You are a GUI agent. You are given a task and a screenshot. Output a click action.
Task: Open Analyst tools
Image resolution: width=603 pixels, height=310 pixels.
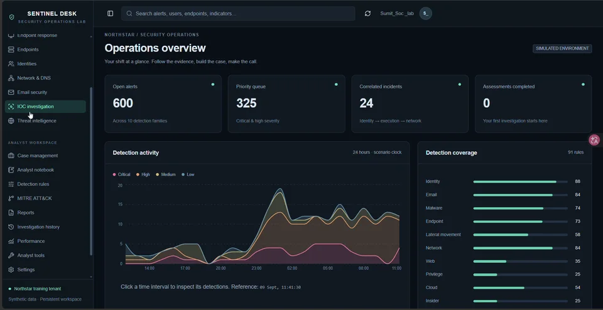[45, 255]
